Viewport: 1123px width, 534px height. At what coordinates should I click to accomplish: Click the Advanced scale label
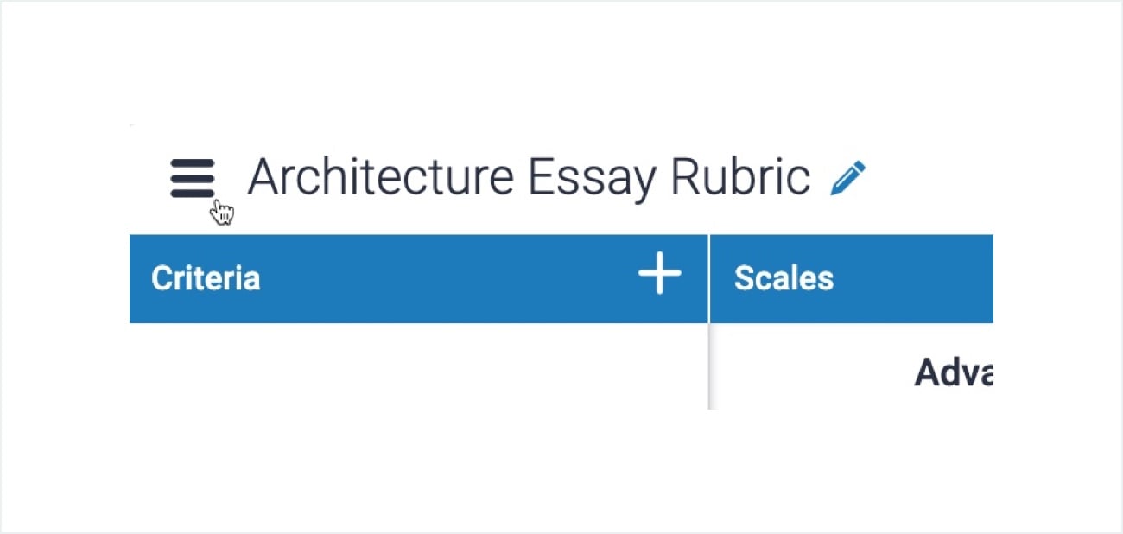(x=955, y=374)
